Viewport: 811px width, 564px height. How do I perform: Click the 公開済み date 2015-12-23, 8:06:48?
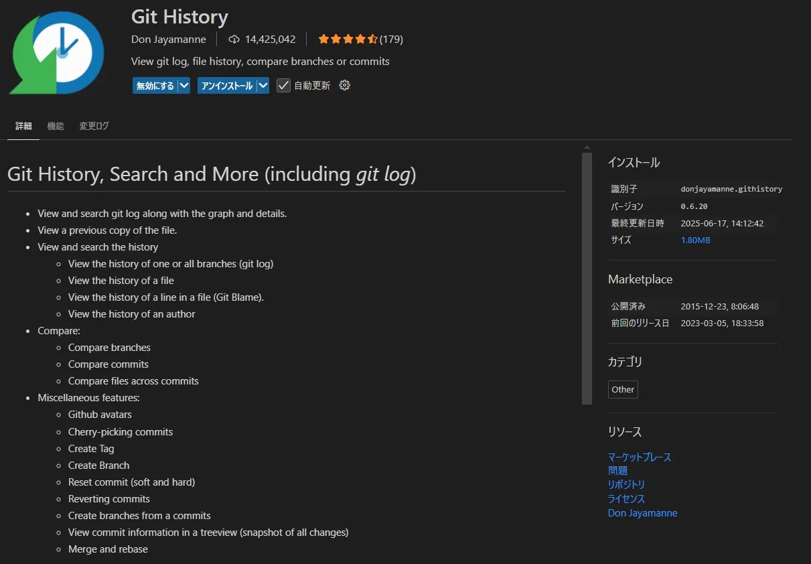(719, 306)
